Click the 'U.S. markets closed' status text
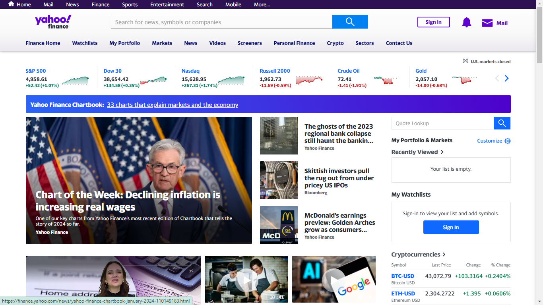The image size is (543, 305). point(491,62)
